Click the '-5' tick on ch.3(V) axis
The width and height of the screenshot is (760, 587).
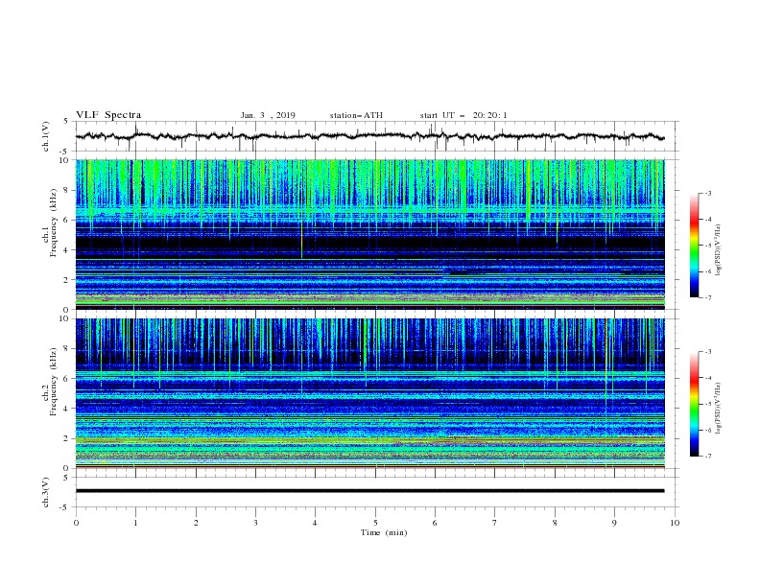[x=64, y=507]
